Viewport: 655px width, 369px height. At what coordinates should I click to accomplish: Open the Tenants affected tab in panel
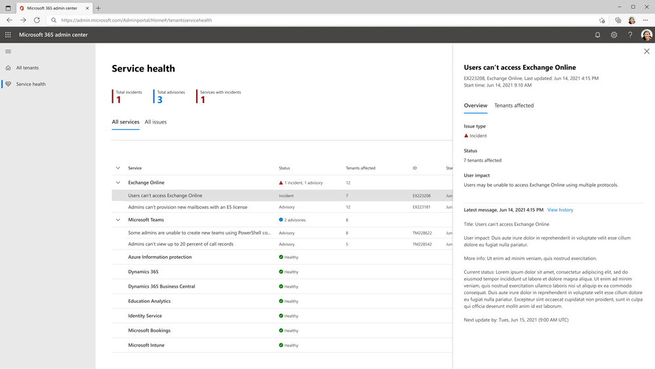pyautogui.click(x=514, y=106)
